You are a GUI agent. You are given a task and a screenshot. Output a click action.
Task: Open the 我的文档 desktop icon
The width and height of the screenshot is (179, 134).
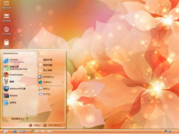point(6,5)
